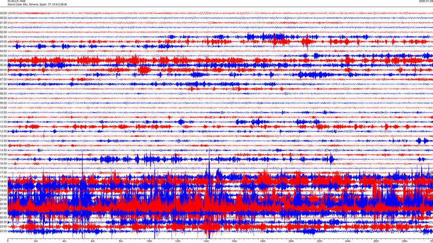The width and height of the screenshot is (433, 243).
Task: Click the 0 mark on minute axis
Action: (x=8, y=241)
